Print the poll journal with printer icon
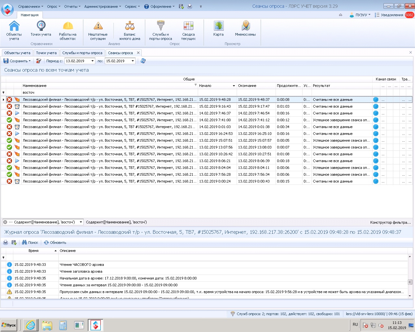415x332 pixels. 6,243
